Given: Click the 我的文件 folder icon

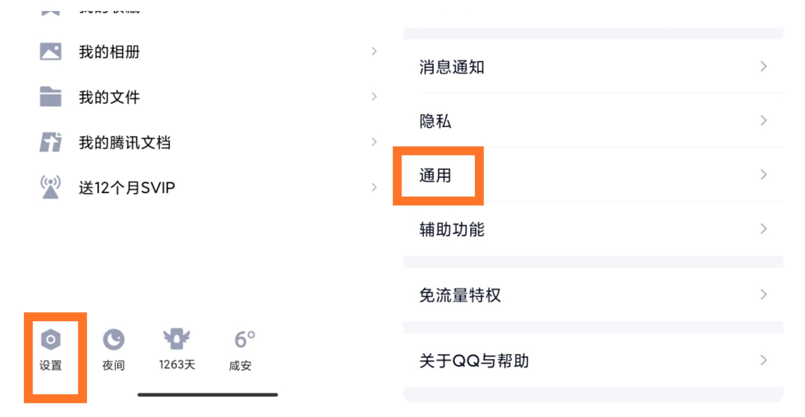Looking at the screenshot, I should (50, 97).
